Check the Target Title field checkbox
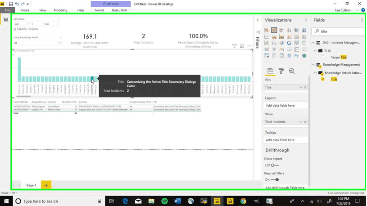367x206 pixels. [323, 57]
